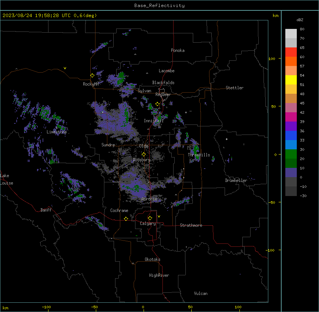Click the yellow diamond marker above Calgary
This screenshot has height=312, width=319.
tap(150, 218)
